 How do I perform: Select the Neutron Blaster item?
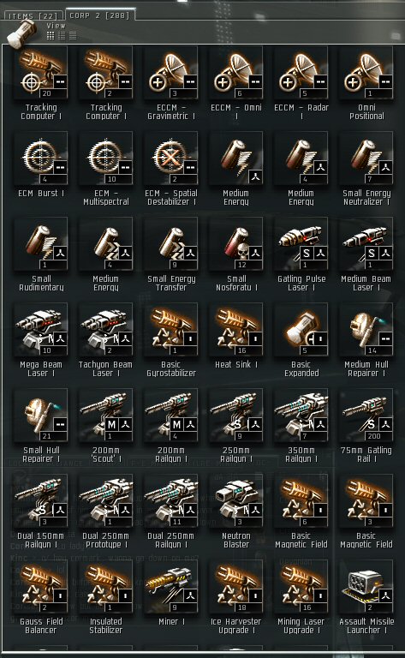[x=236, y=501]
